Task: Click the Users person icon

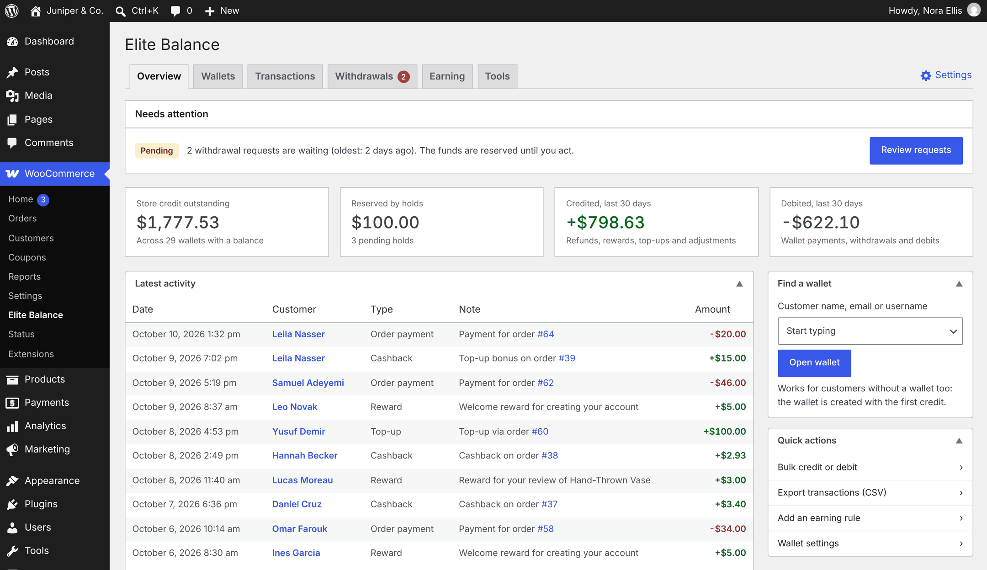Action: point(12,527)
